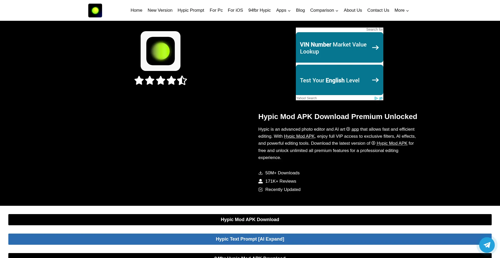The height and width of the screenshot is (258, 500).
Task: Expand the More dropdown menu
Action: pyautogui.click(x=402, y=10)
